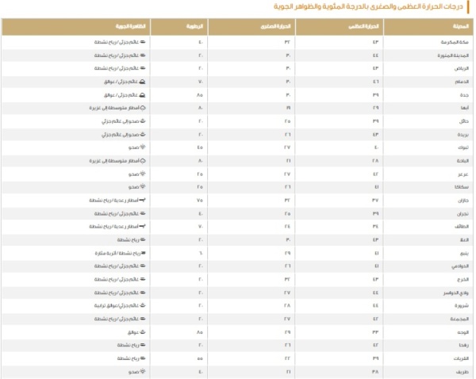
Task: Click the rain cloud icon in the أبها row
Action: point(143,108)
